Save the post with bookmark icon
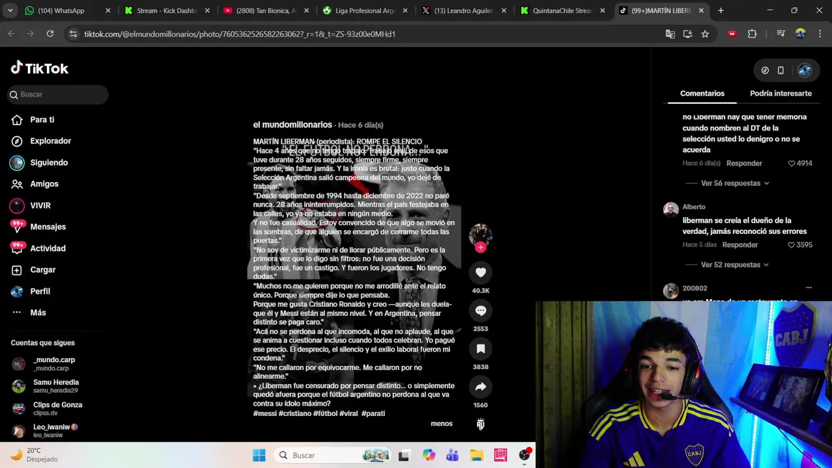Image resolution: width=832 pixels, height=468 pixels. [480, 349]
